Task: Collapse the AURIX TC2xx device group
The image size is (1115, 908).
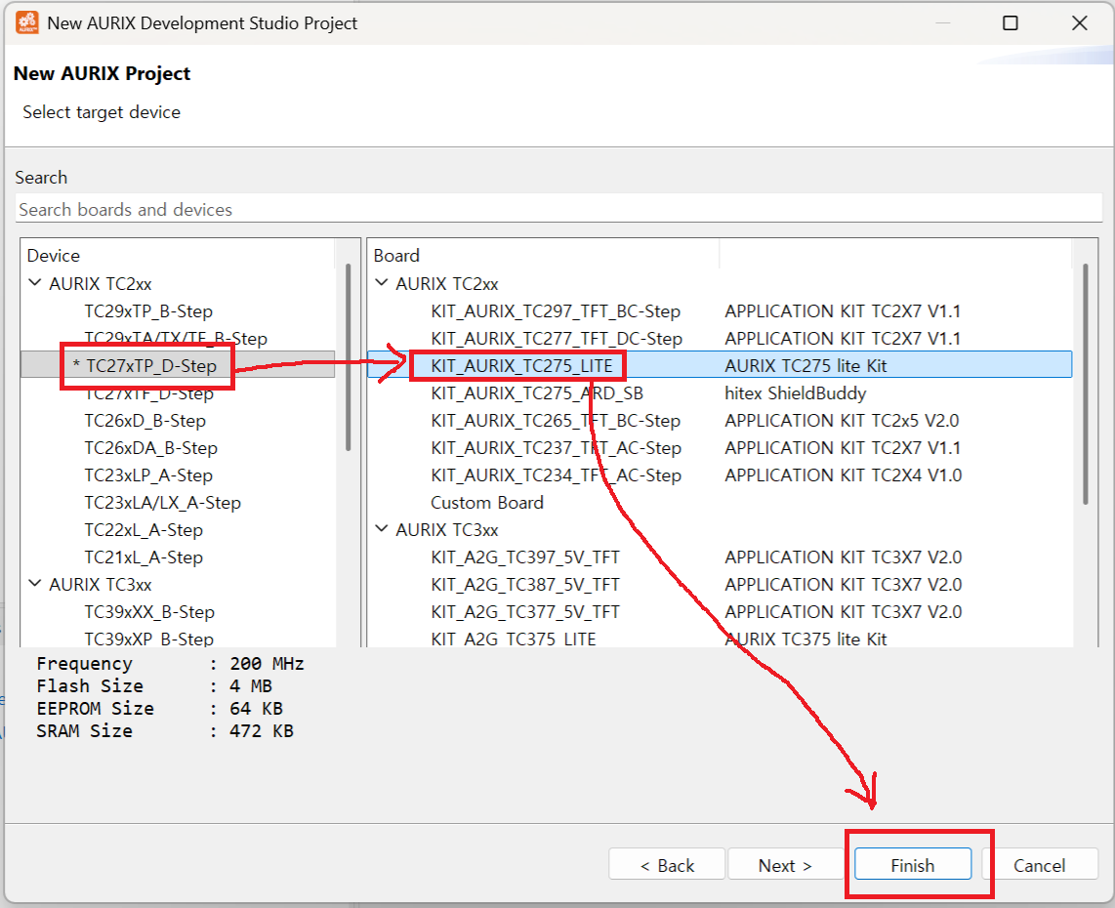Action: pos(35,284)
